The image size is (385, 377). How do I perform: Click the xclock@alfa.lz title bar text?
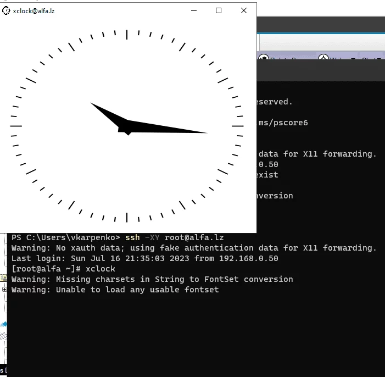click(34, 10)
